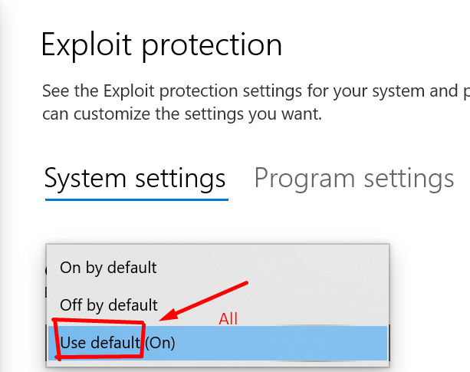Select the "On by default" option

point(108,268)
